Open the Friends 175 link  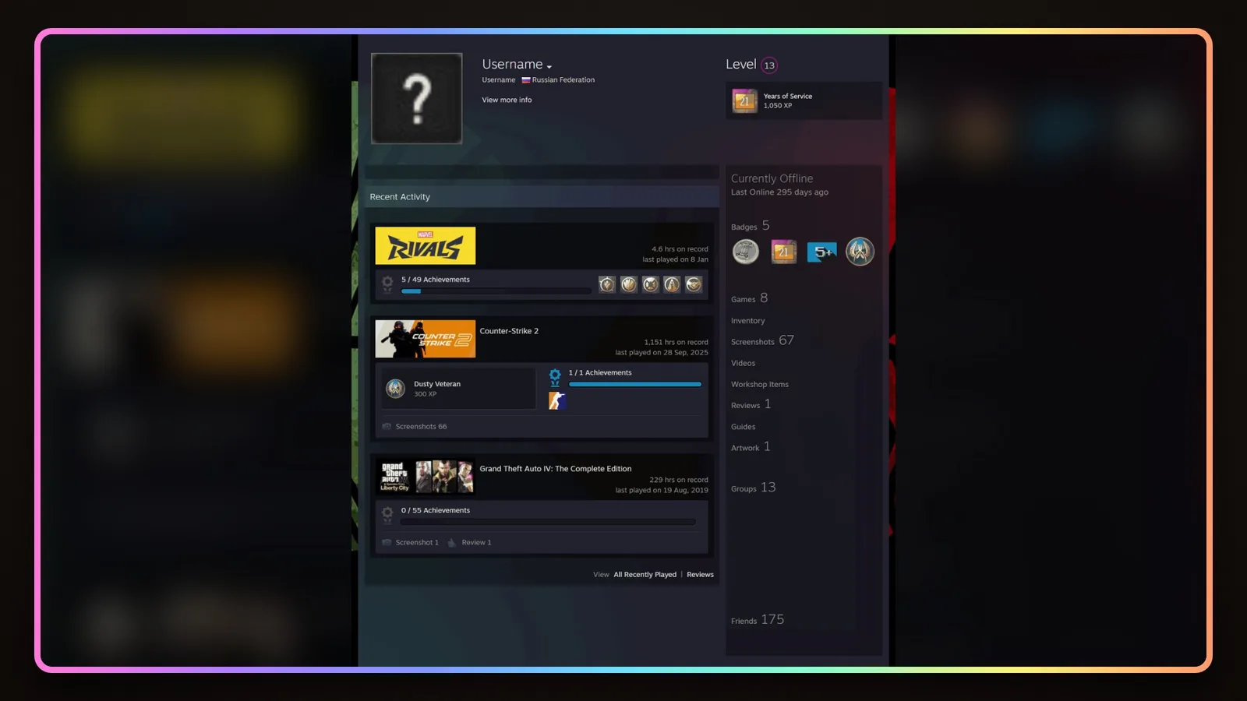point(758,619)
